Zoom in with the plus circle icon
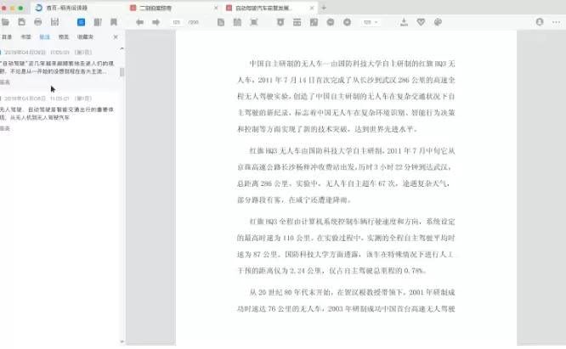 click(x=347, y=22)
